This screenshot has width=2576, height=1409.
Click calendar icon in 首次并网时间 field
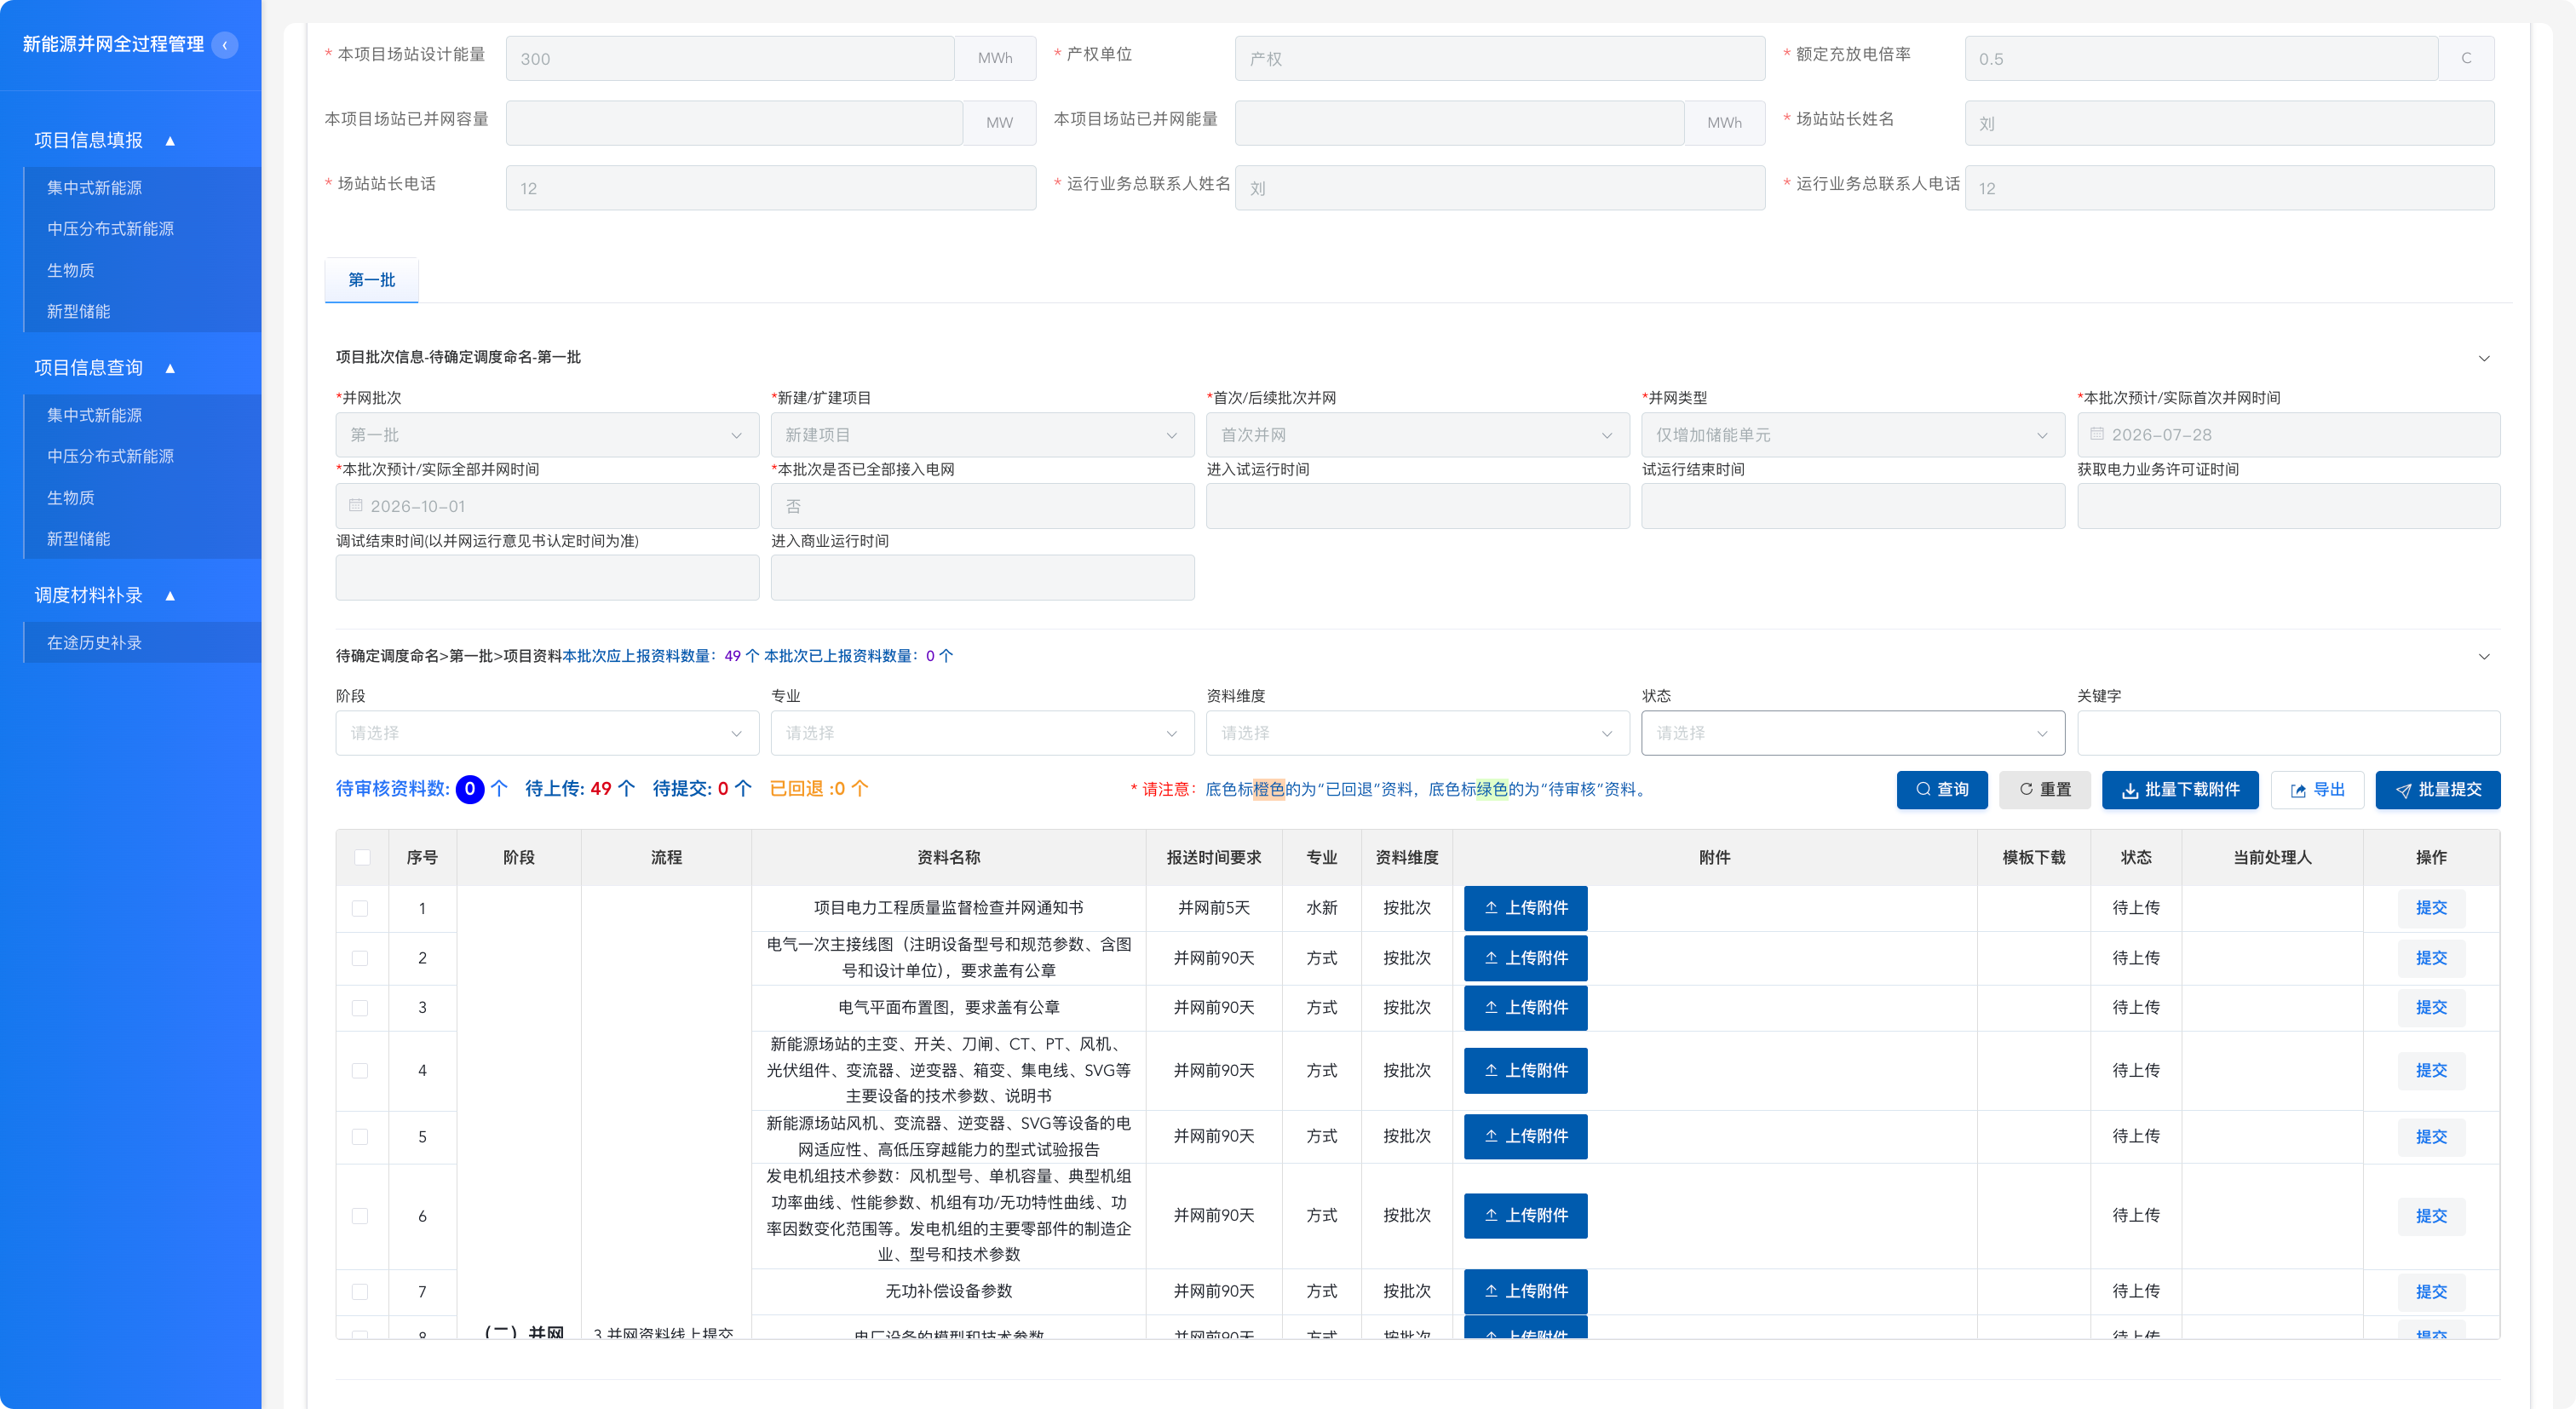[2097, 434]
